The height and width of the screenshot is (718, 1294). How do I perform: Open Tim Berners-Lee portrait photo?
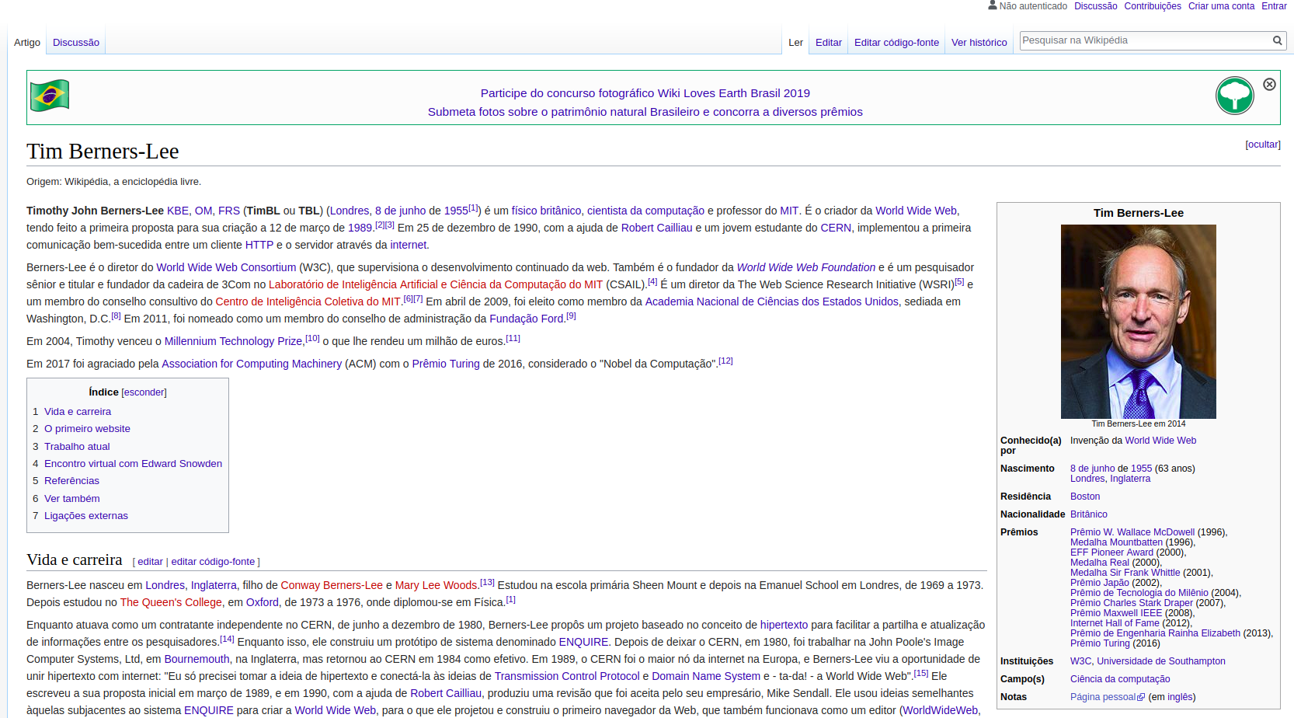click(1138, 322)
